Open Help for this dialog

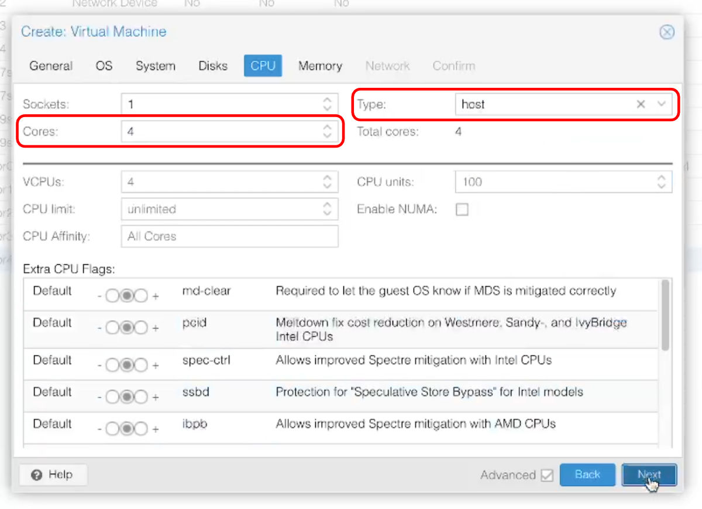point(53,475)
